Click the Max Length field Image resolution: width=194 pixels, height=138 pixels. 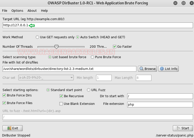click(144, 78)
